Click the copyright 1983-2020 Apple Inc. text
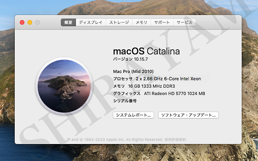258x161 pixels. 115,139
